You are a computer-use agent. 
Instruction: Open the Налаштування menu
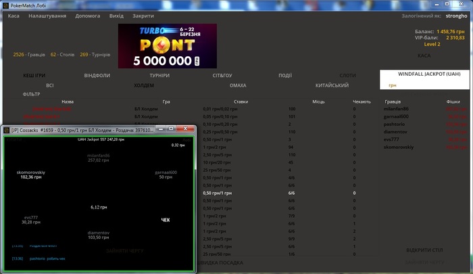click(x=47, y=16)
